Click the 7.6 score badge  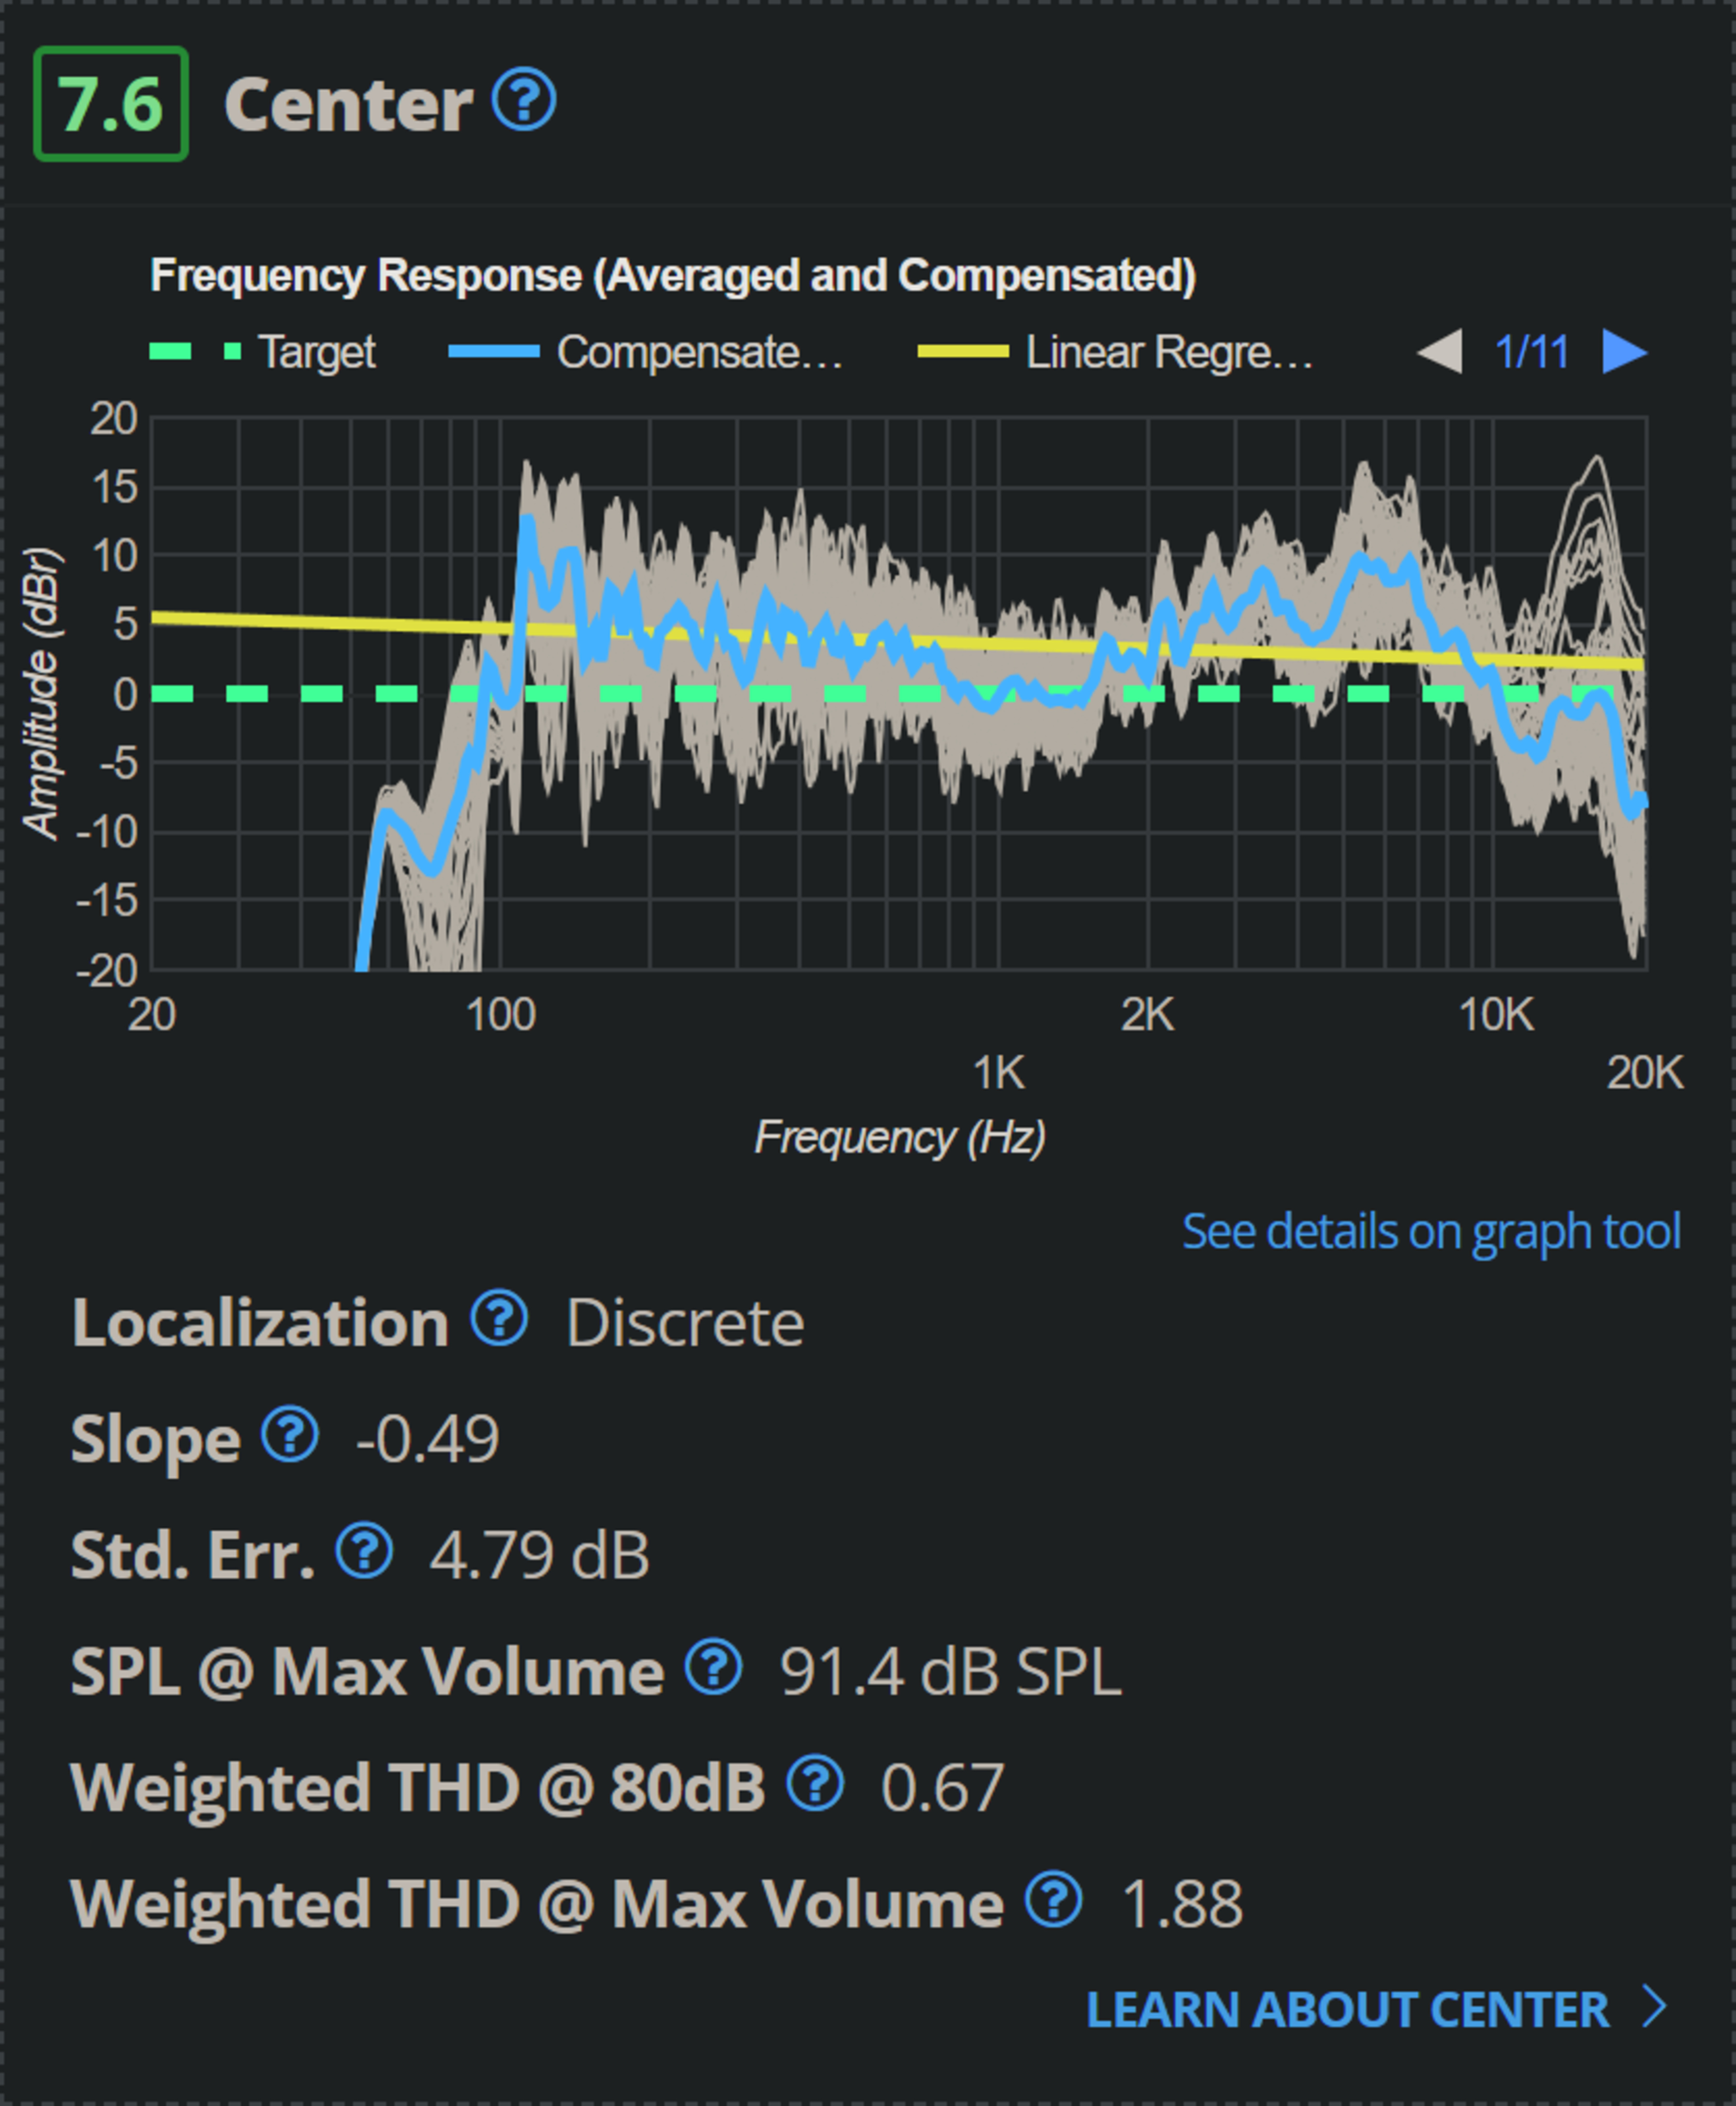[x=111, y=104]
